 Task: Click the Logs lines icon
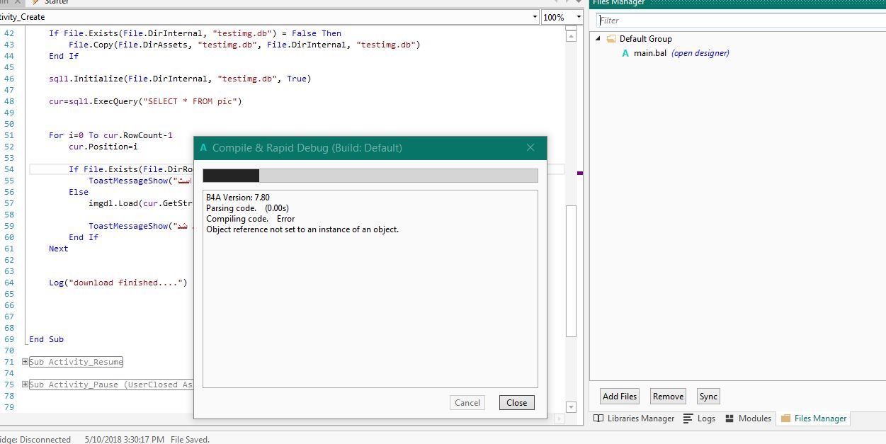(688, 419)
